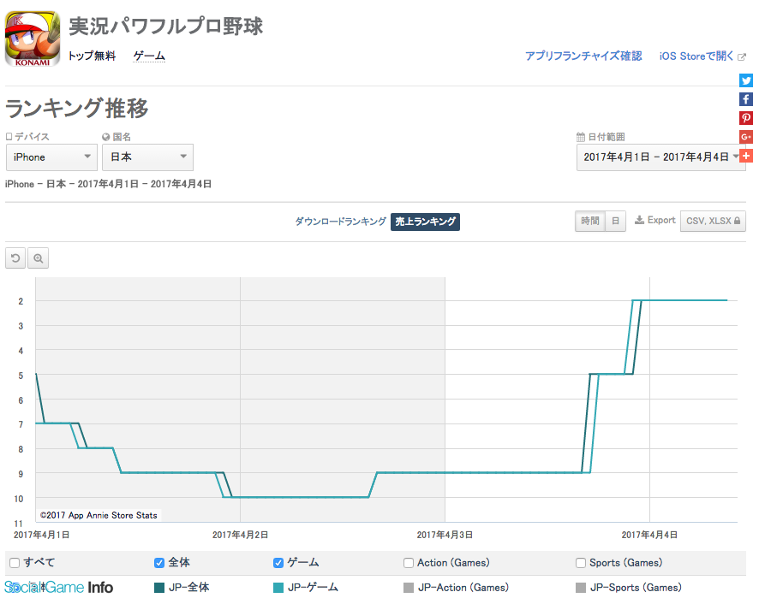
Task: Click the 2017年4月1日 axis label
Action: point(42,535)
